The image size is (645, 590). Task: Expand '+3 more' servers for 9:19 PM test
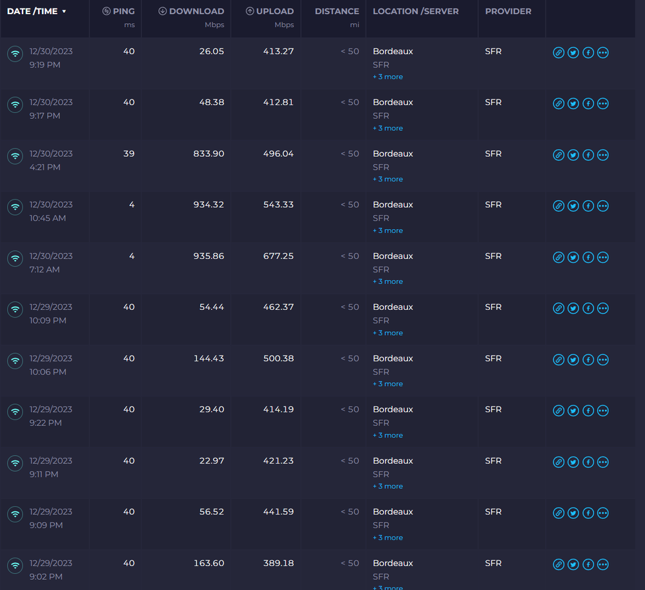coord(387,77)
